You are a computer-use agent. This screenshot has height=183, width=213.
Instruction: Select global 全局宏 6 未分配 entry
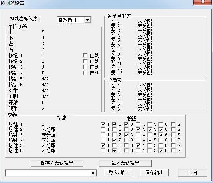pos(145,109)
